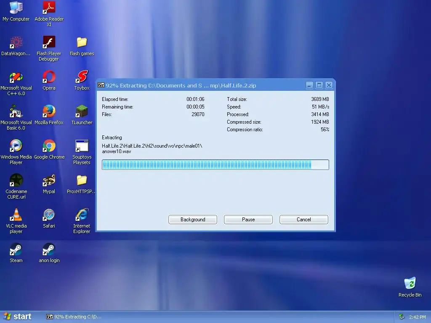This screenshot has height=323, width=431.
Task: Select Codename CURE.url icon
Action: pos(16,186)
